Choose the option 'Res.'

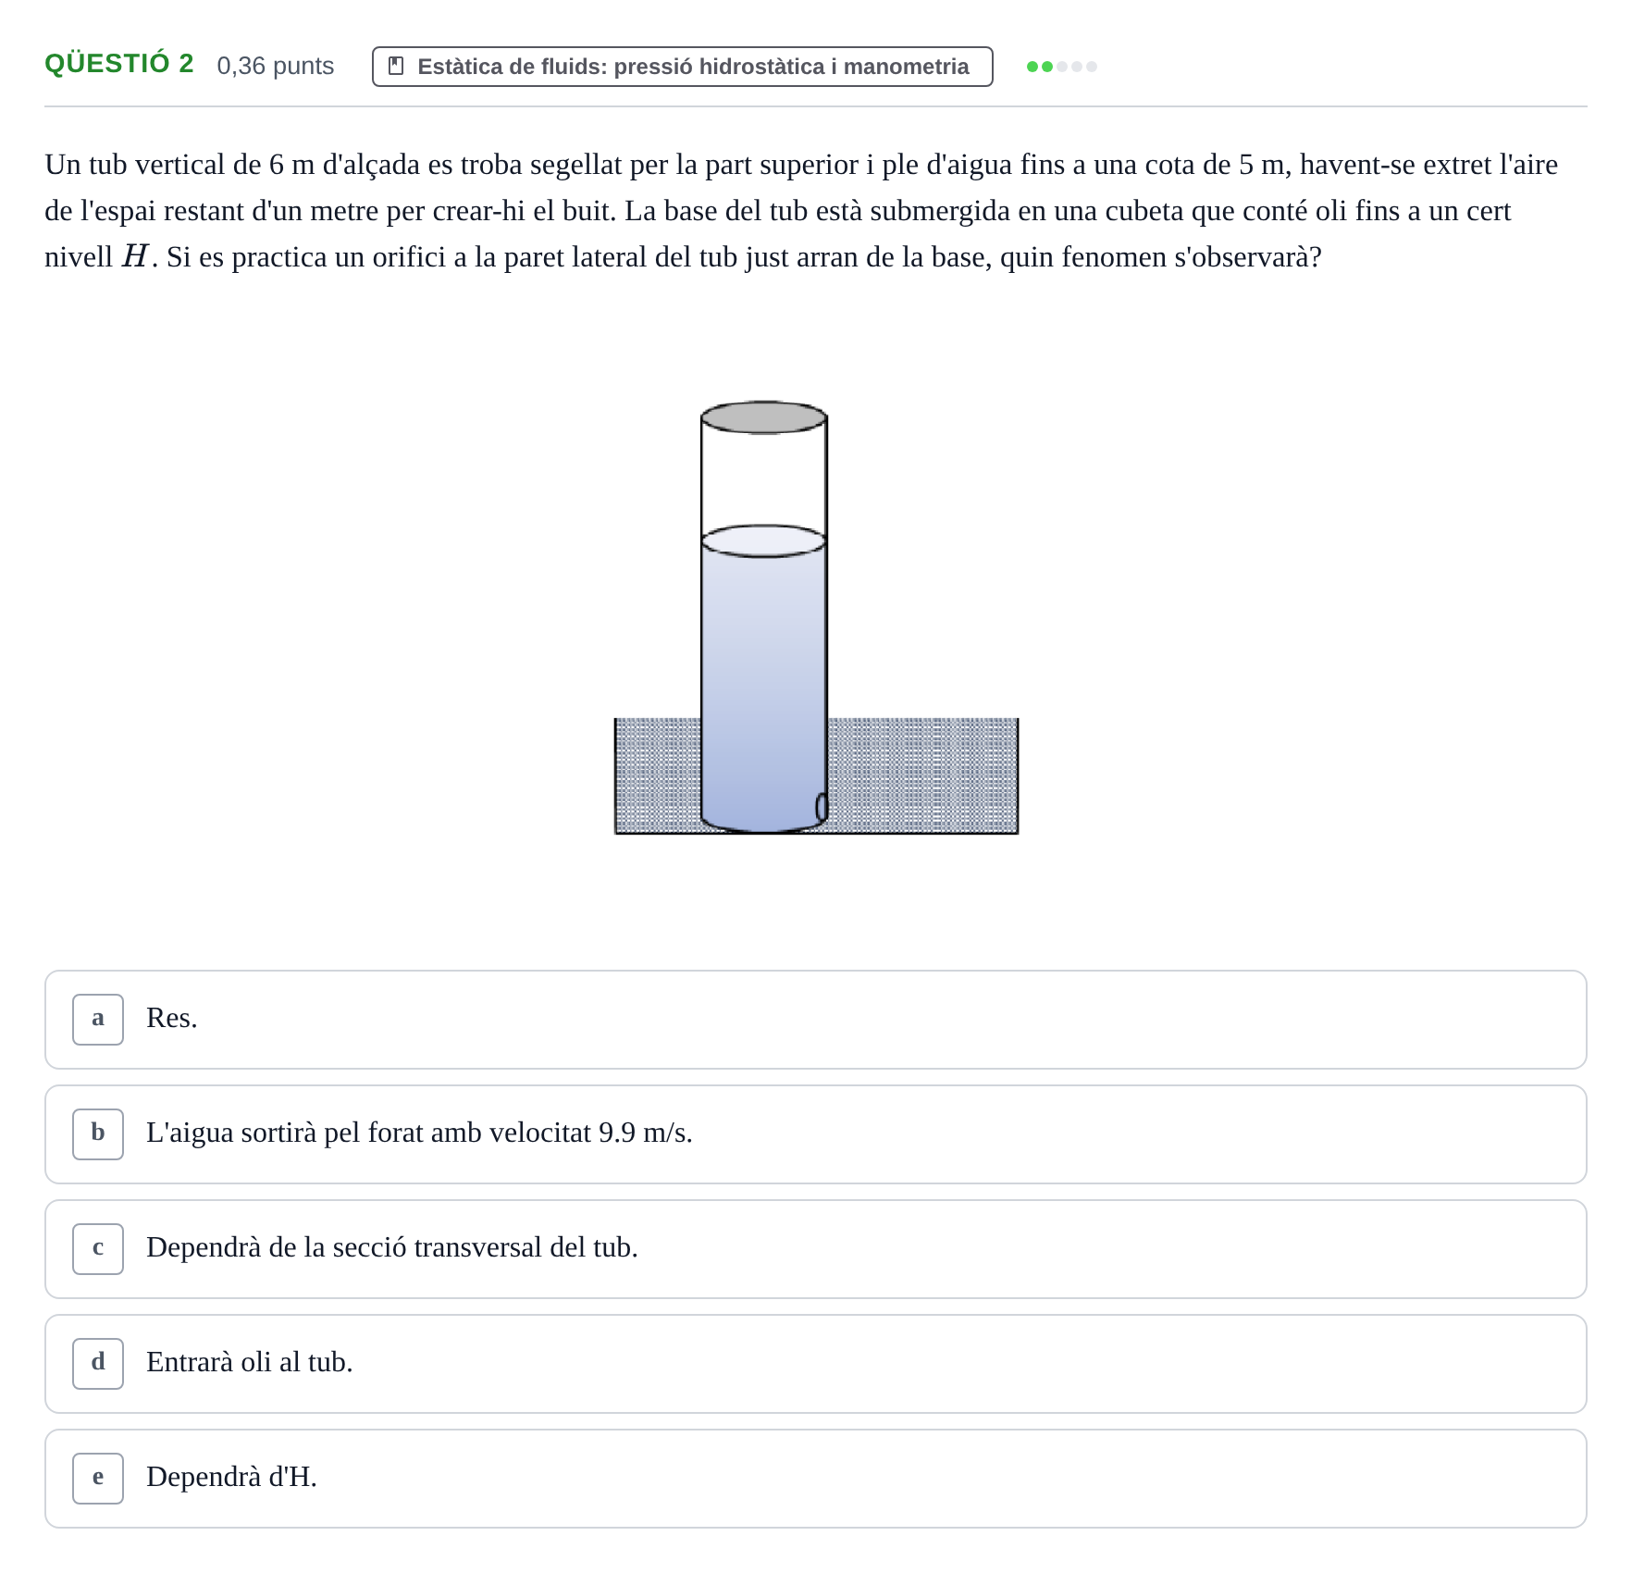click(816, 1020)
